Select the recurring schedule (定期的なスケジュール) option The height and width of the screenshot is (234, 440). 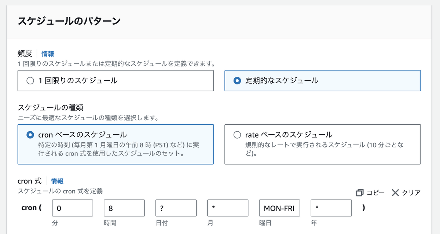pos(237,81)
